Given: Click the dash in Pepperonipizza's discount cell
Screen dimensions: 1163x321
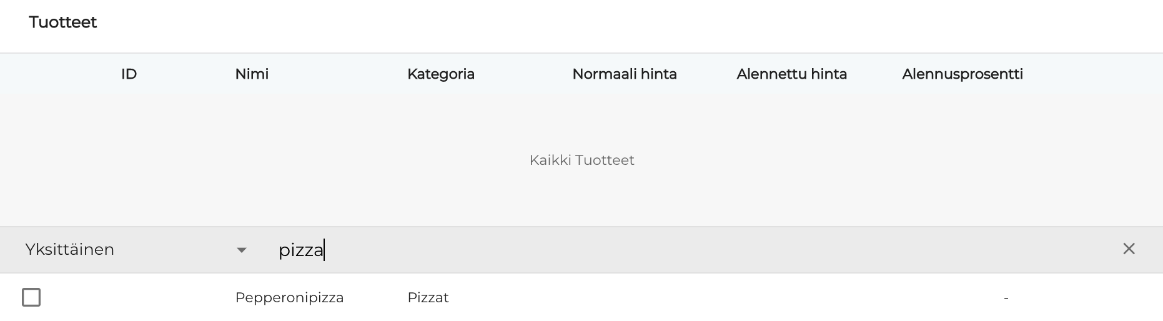Looking at the screenshot, I should [x=1006, y=298].
